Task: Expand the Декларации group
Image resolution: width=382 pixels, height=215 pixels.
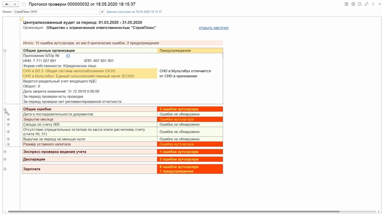Action: coord(5,159)
